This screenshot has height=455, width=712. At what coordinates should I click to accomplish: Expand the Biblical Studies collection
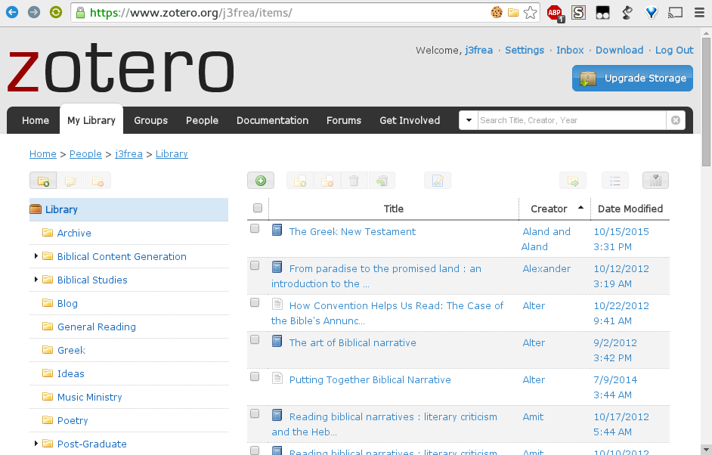(x=36, y=279)
